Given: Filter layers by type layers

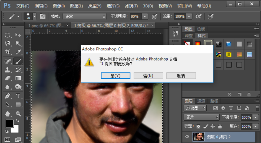Looking at the screenshot, I should (x=231, y=108).
